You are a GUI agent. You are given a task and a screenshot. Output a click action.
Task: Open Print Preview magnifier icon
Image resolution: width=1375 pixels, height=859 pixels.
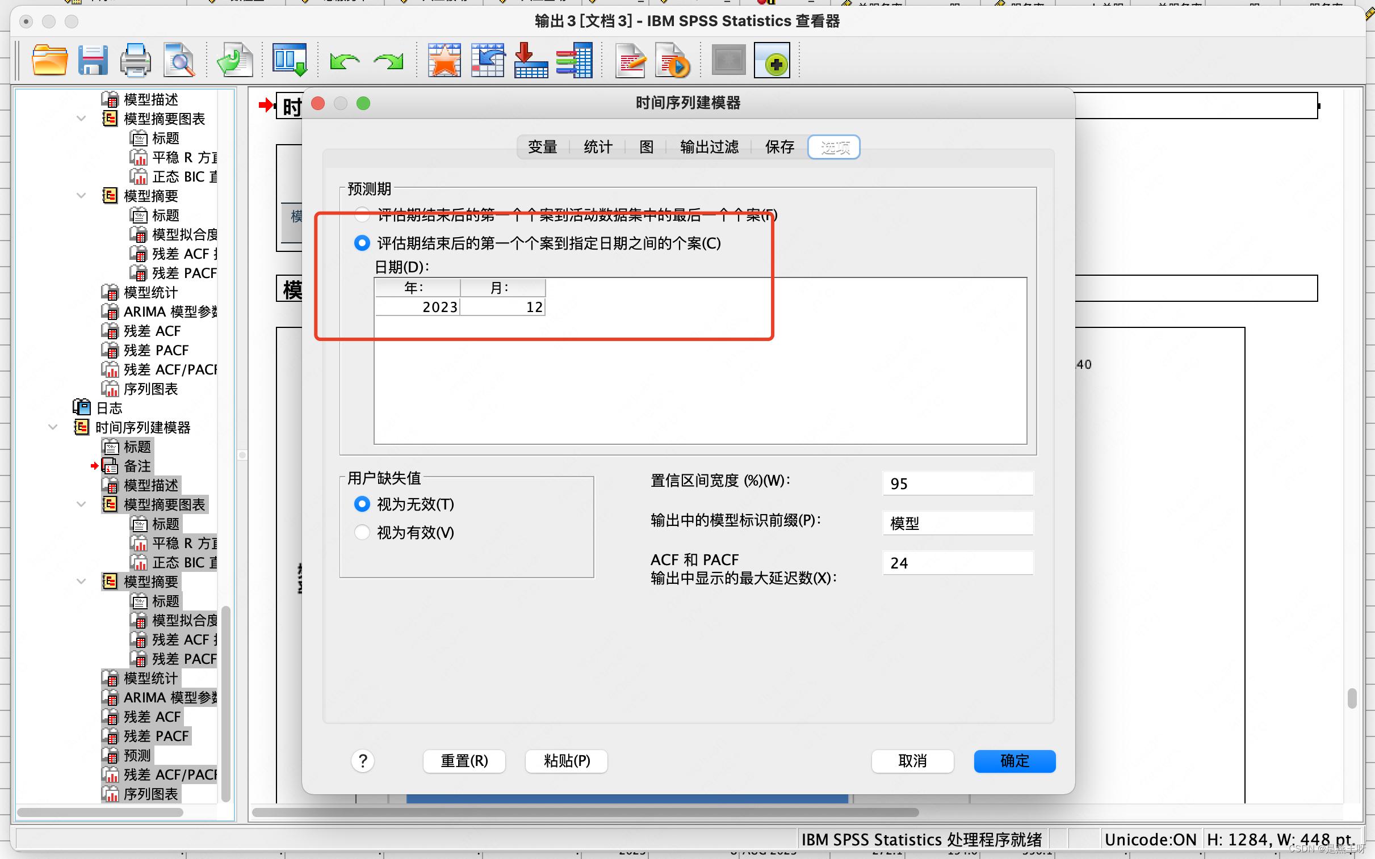coord(178,60)
